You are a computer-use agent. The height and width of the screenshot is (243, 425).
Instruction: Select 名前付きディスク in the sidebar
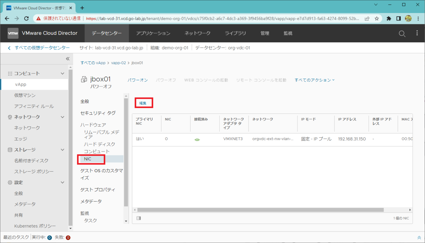click(31, 161)
